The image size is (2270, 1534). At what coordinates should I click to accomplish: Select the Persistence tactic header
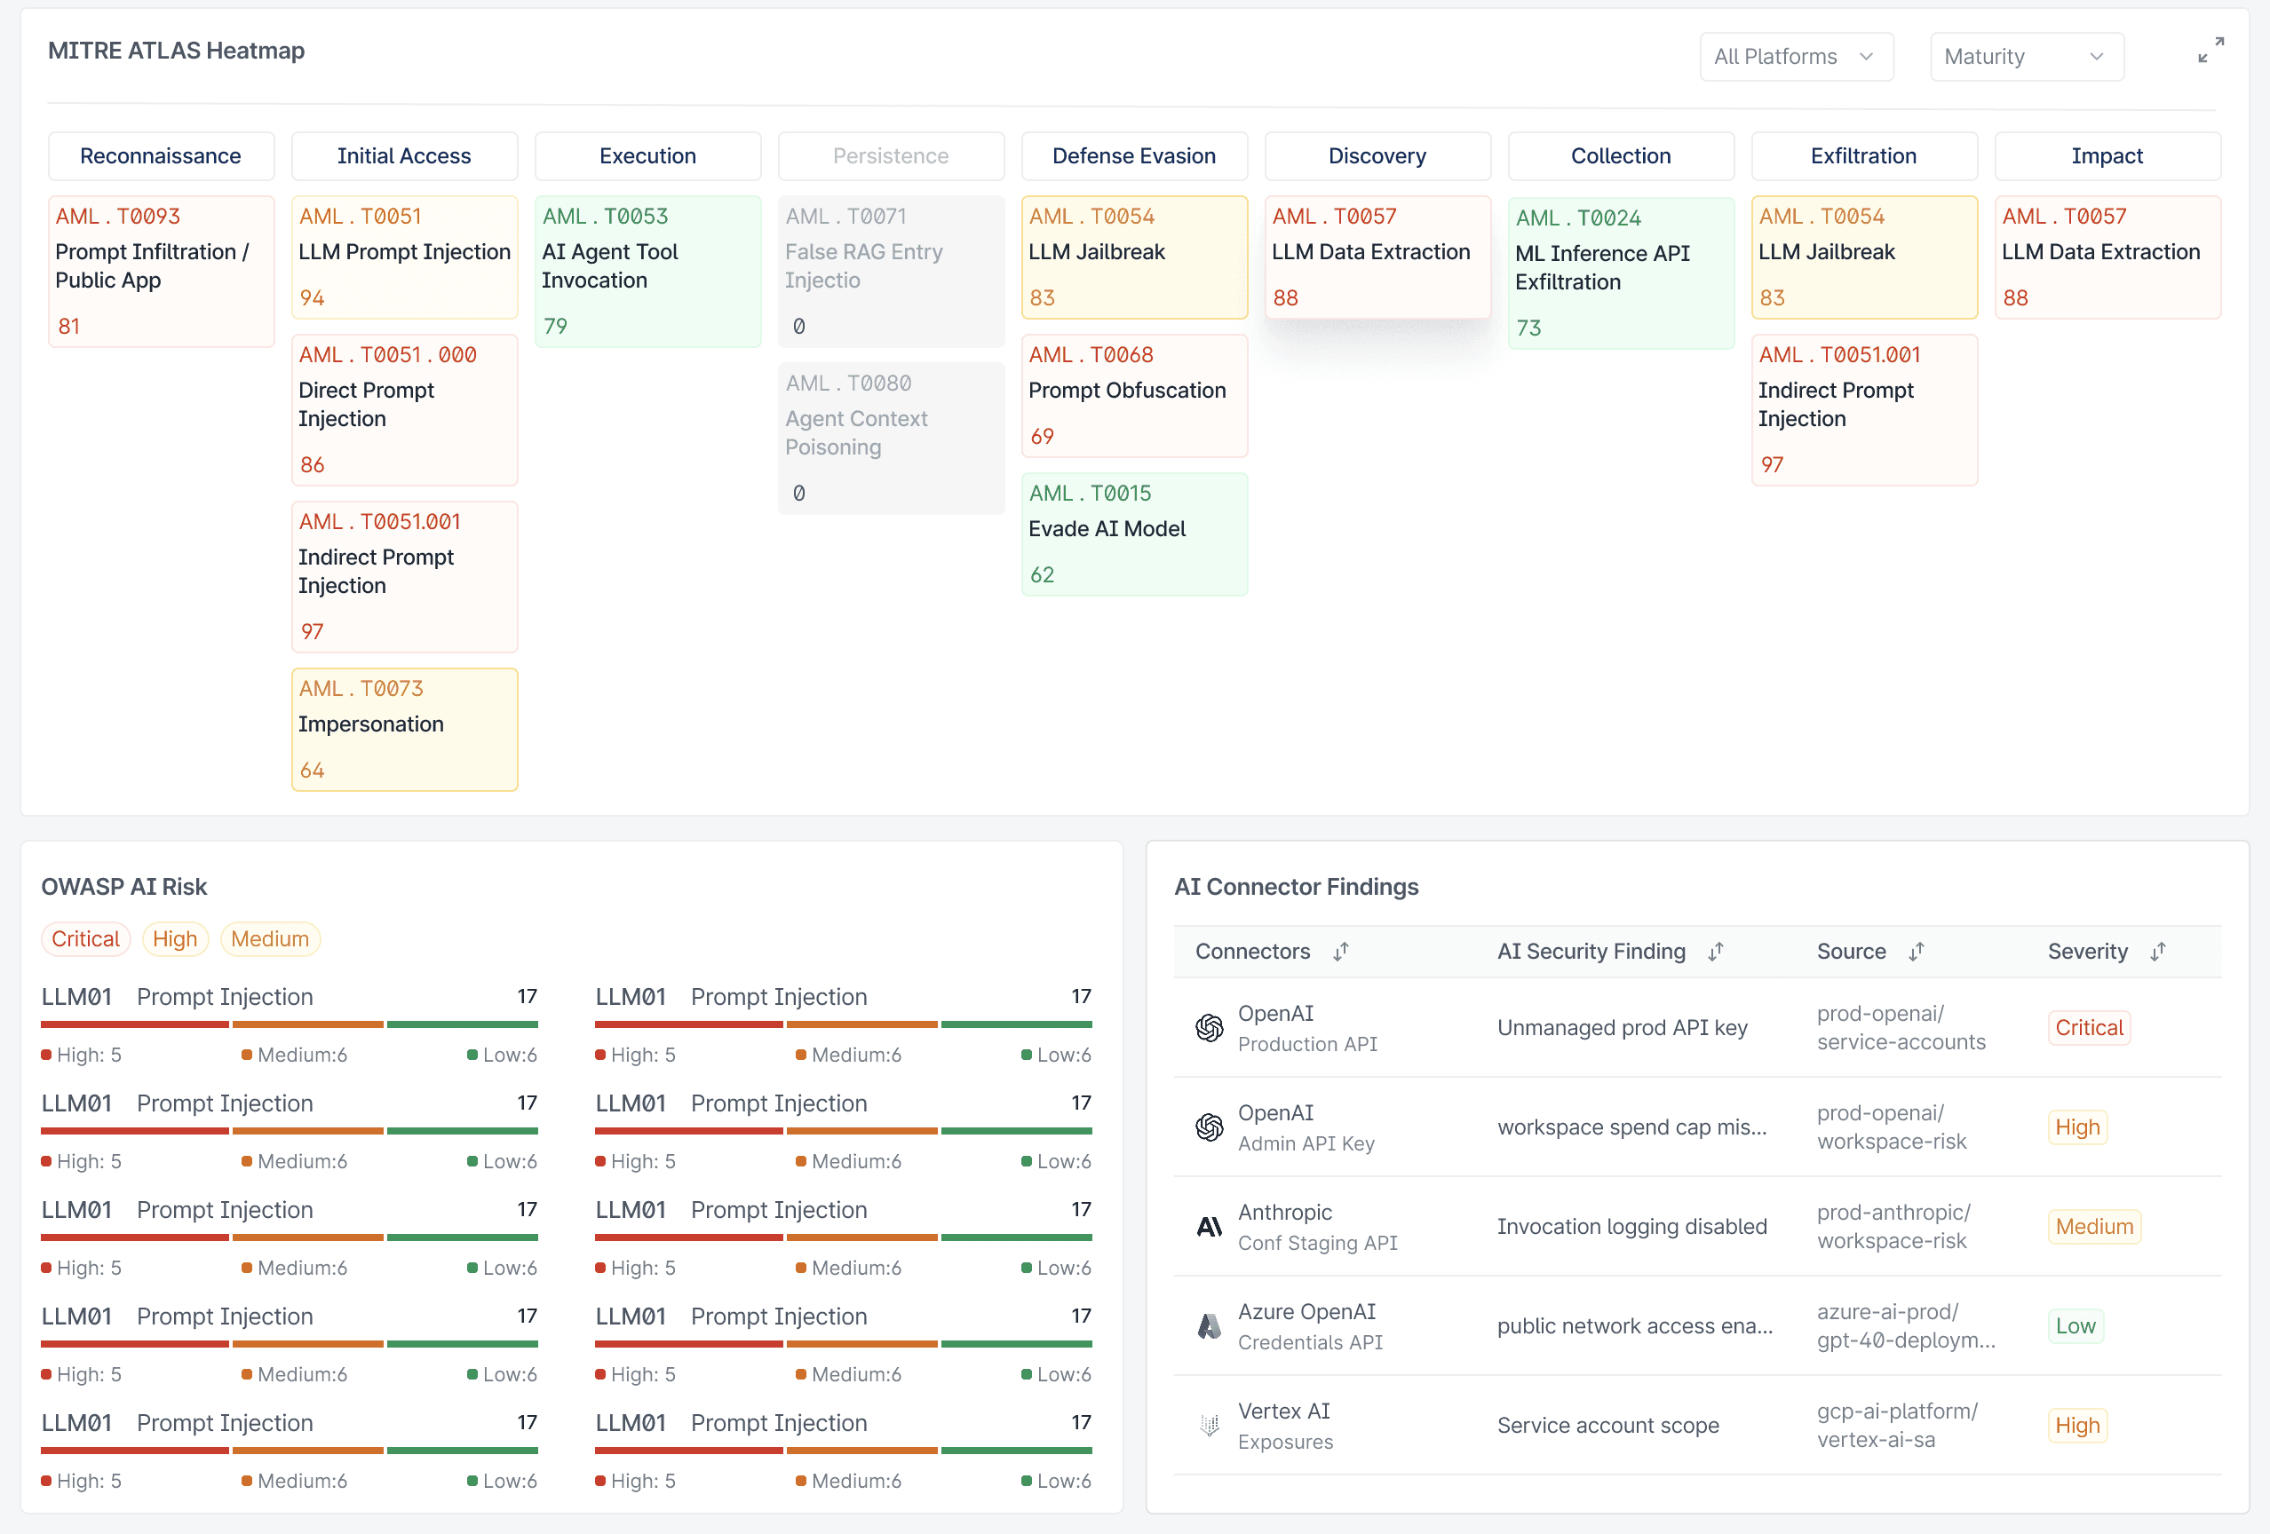[891, 156]
